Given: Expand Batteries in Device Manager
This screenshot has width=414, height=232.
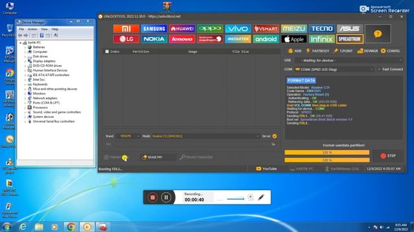Looking at the screenshot, I should click(25, 47).
